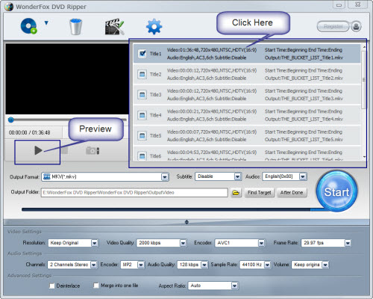The image size is (373, 299).
Task: Click the black video preview area
Action: click(x=67, y=79)
